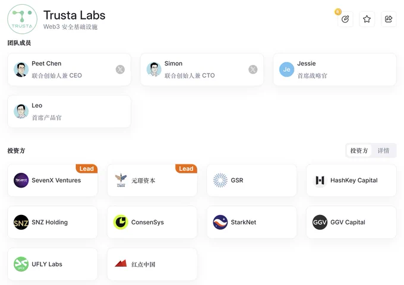Open Simon's X profile icon

tap(252, 69)
